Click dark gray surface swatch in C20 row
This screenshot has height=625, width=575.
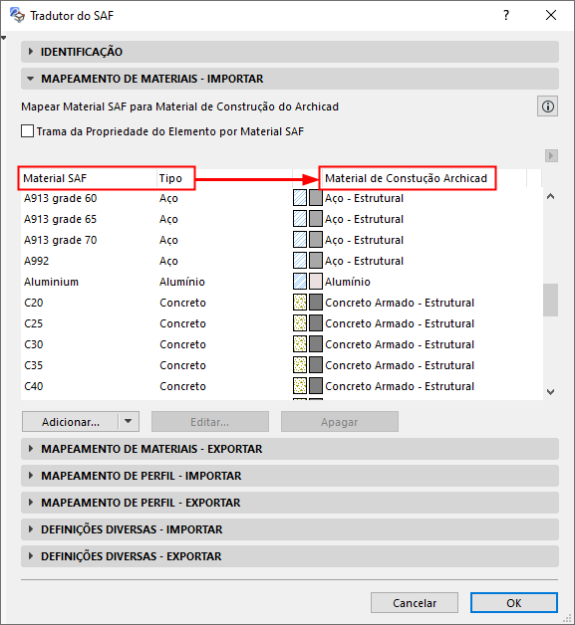tap(316, 303)
